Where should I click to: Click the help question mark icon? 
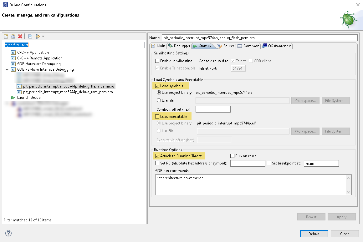(x=8, y=233)
